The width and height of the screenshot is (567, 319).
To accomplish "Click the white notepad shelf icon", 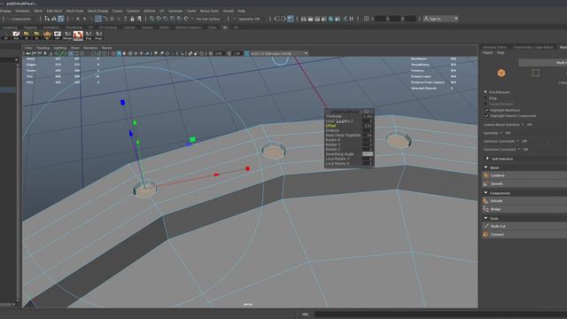I will coord(16,35).
